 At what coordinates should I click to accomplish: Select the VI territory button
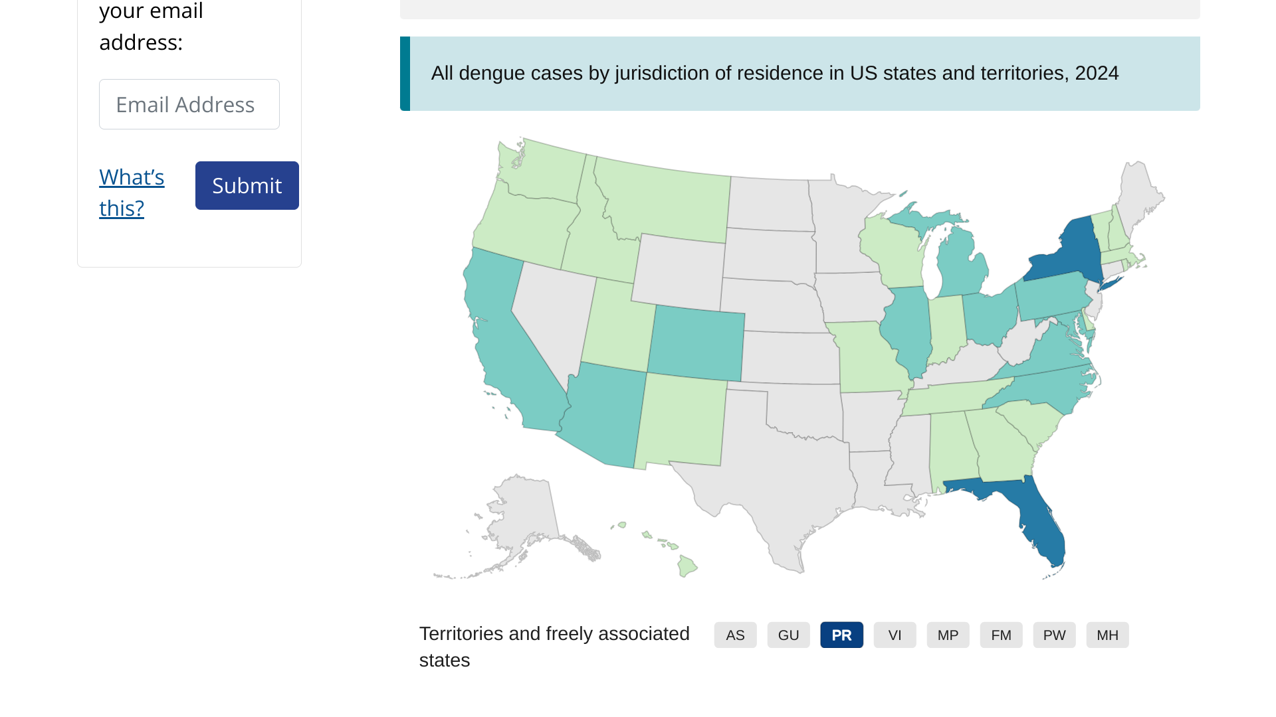click(895, 635)
